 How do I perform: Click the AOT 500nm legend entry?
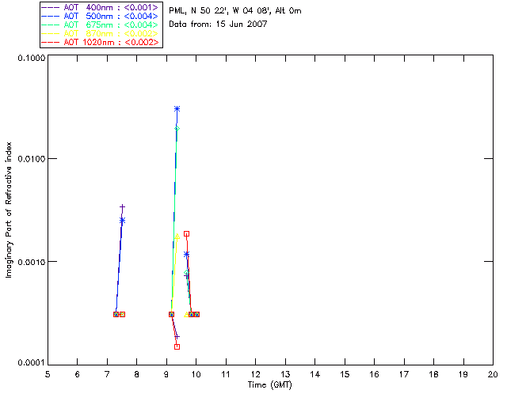100,16
